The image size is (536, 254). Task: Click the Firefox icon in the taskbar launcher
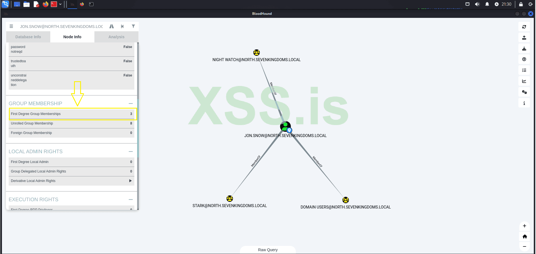pos(46,4)
